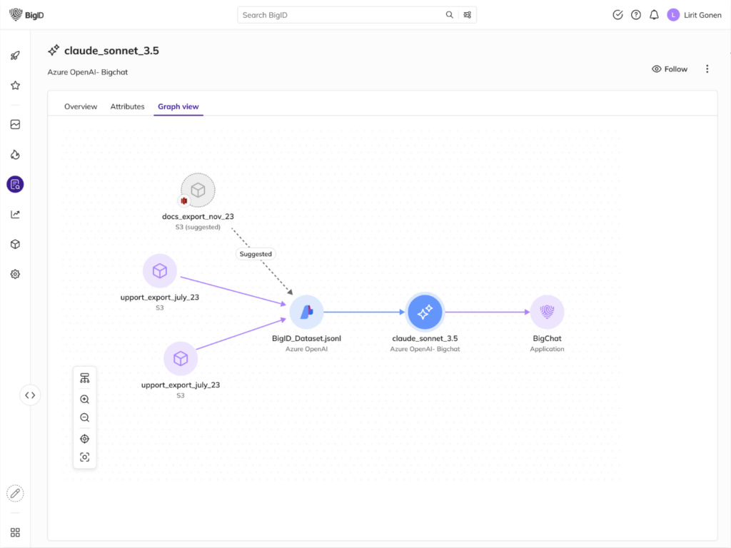The width and height of the screenshot is (731, 548).
Task: Open the settings gear in sidebar
Action: 15,274
